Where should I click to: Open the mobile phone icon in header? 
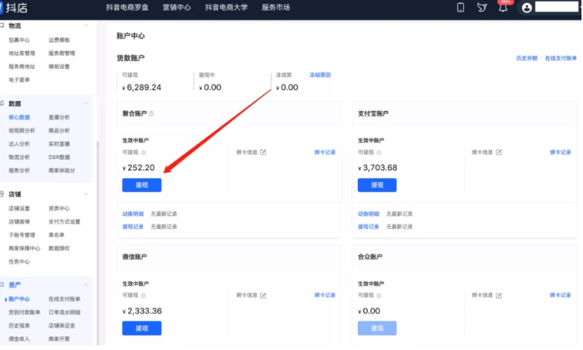click(460, 8)
